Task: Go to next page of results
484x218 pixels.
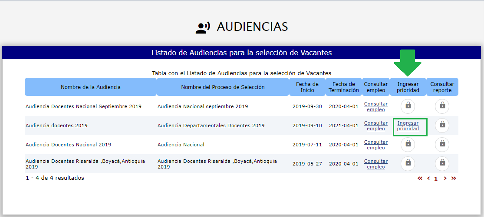Action: 445,178
